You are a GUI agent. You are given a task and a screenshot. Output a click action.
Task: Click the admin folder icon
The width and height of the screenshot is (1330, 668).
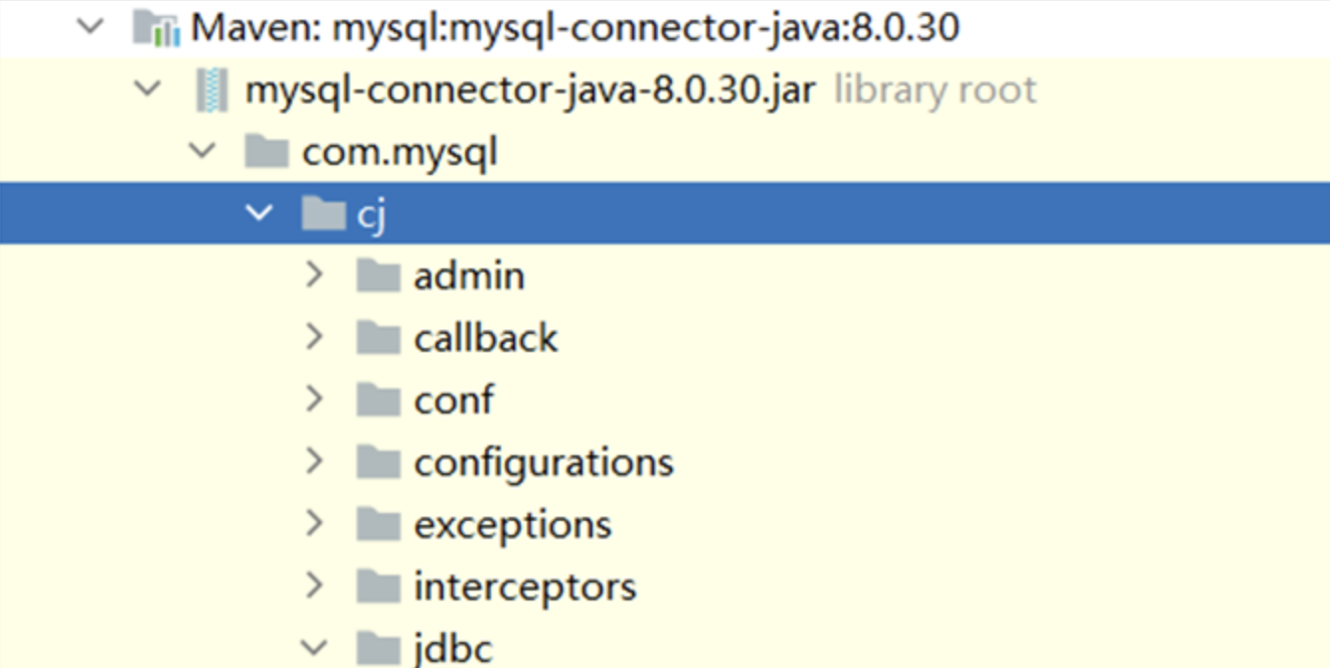(379, 275)
